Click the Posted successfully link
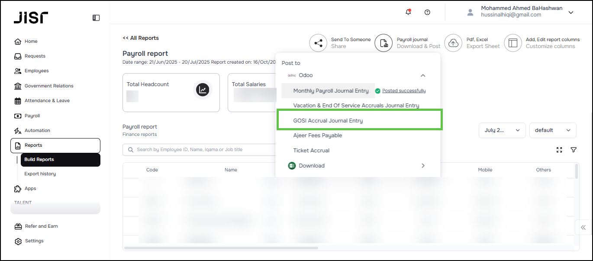 tap(404, 91)
